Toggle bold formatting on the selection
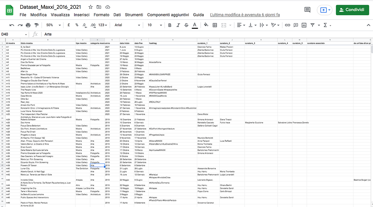373x207 pixels. (170, 25)
